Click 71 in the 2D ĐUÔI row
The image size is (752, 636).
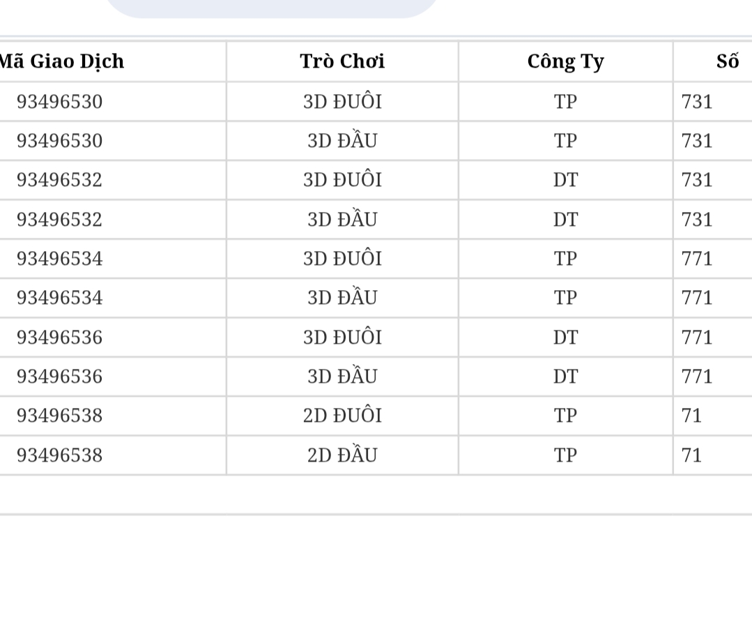(691, 416)
